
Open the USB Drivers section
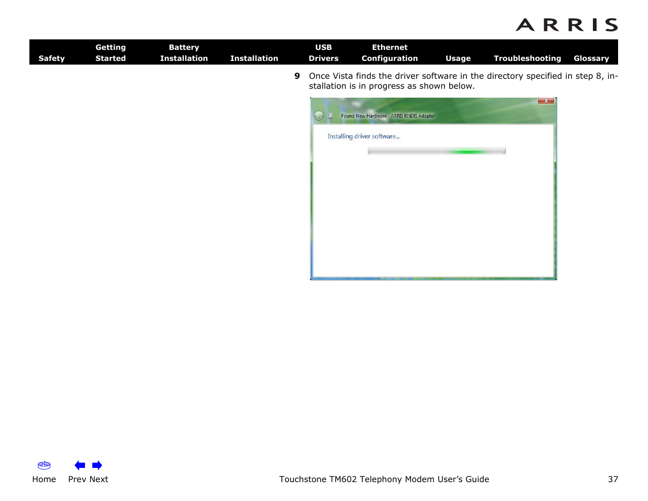coord(323,53)
